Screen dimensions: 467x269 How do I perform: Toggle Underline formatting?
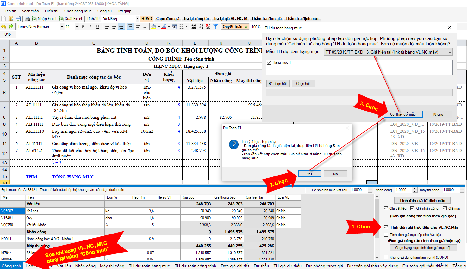97,27
